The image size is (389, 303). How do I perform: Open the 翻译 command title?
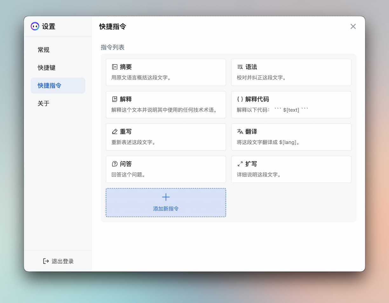pos(251,132)
